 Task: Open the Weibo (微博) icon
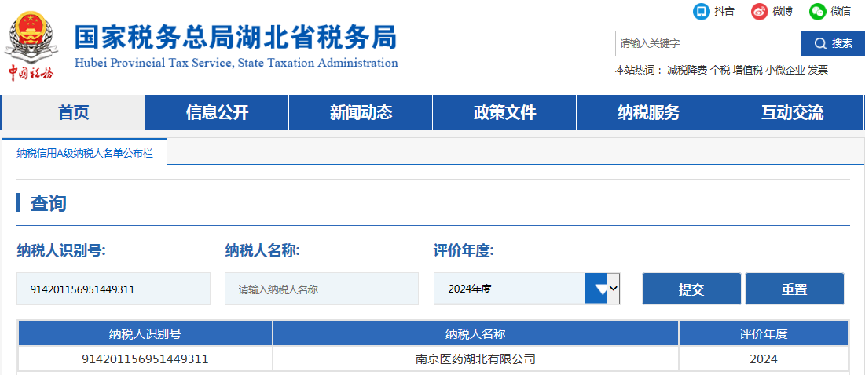coord(759,11)
